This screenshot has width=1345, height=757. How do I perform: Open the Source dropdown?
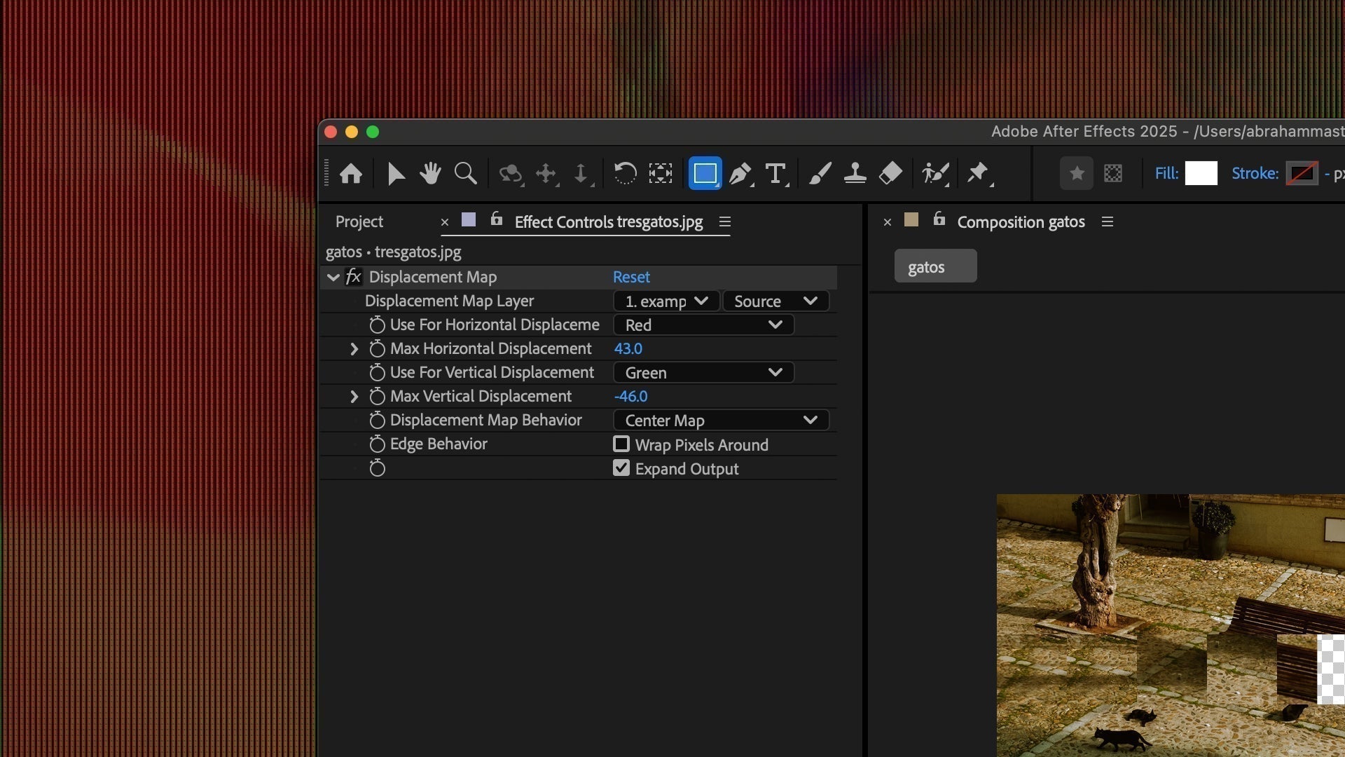coord(775,301)
